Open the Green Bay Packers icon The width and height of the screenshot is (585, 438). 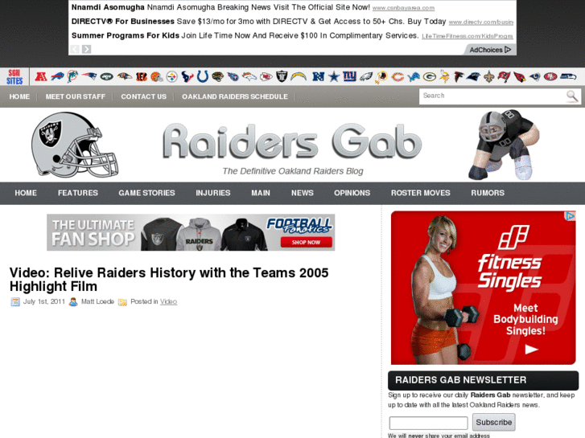pyautogui.click(x=430, y=77)
